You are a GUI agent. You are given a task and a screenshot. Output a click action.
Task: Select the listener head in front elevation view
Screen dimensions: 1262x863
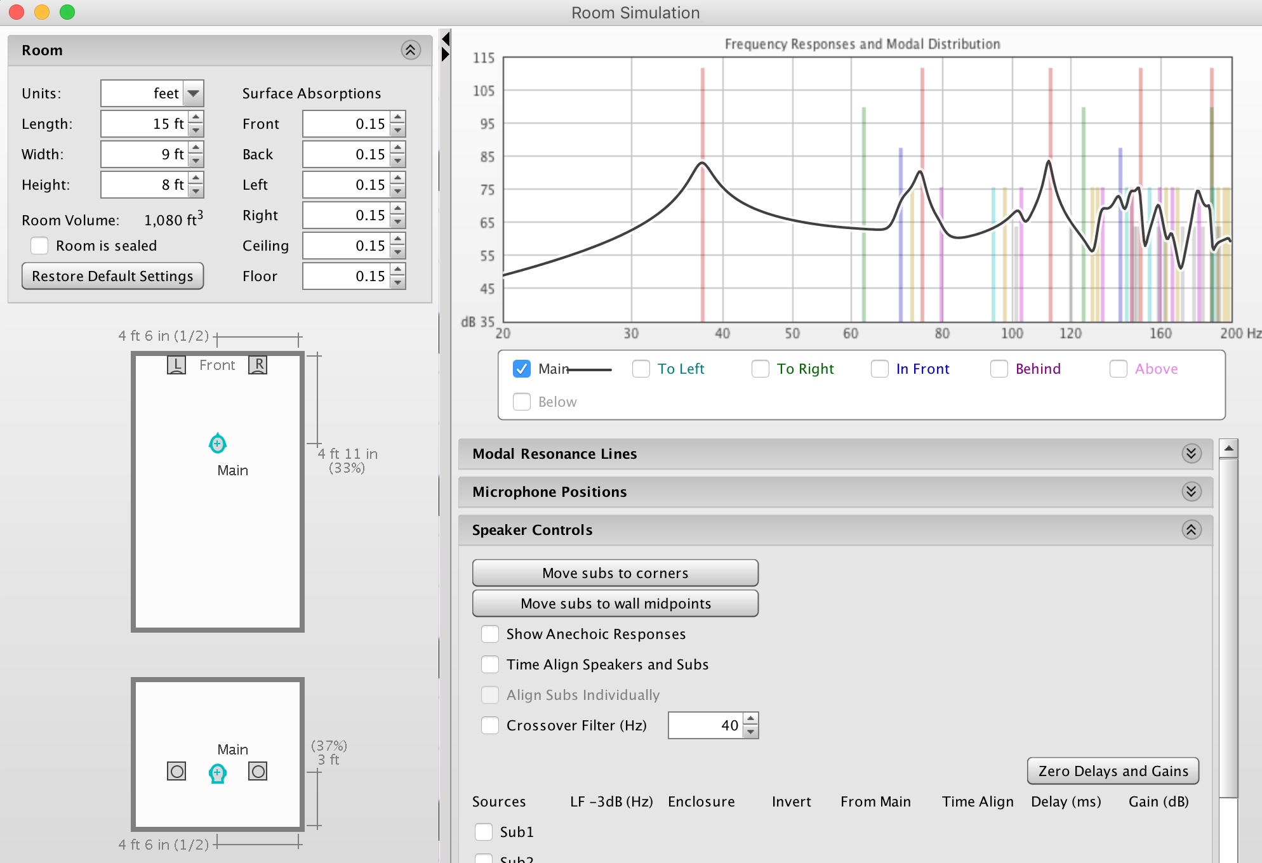(x=217, y=773)
